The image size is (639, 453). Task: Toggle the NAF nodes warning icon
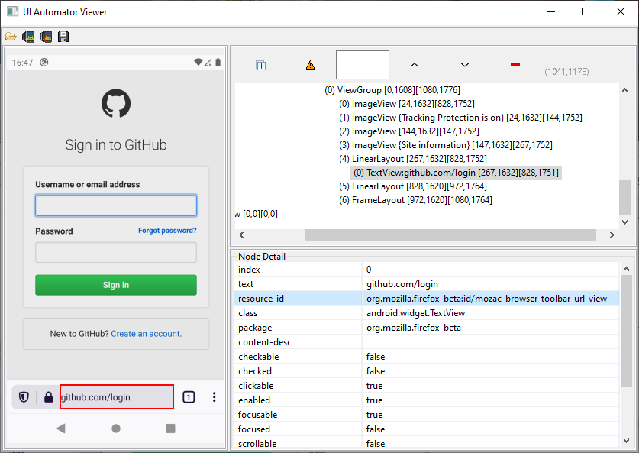point(310,65)
